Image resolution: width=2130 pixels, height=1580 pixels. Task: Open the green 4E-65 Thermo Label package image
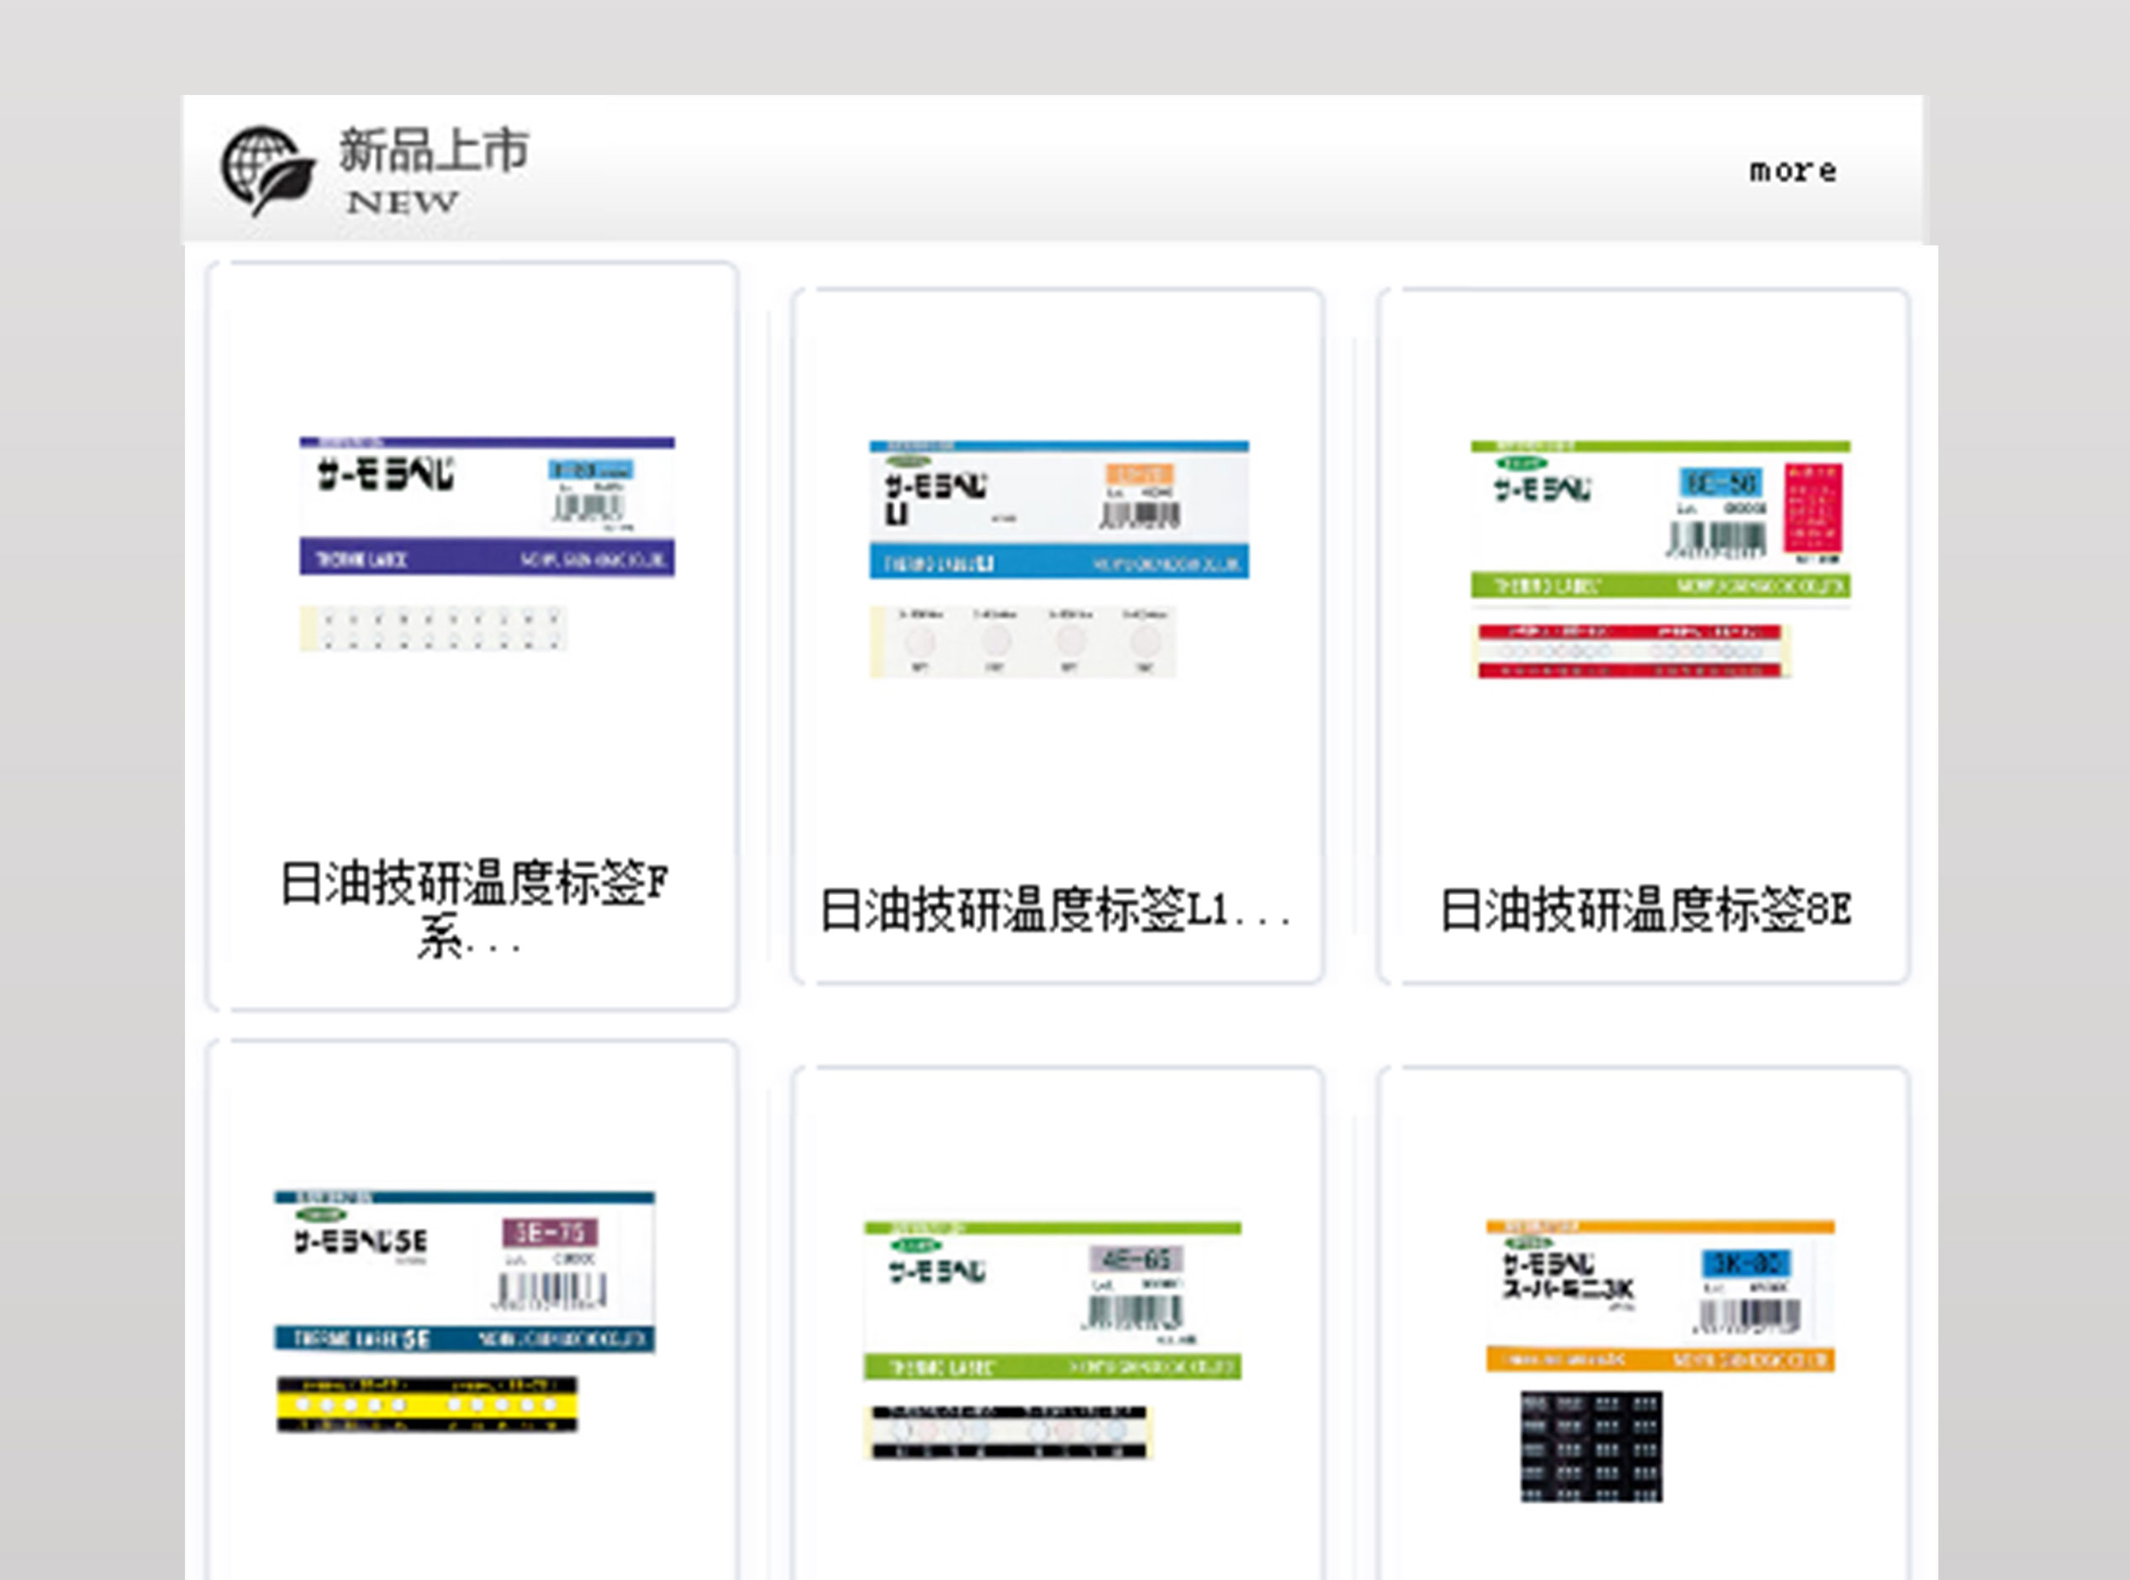[x=1052, y=1300]
